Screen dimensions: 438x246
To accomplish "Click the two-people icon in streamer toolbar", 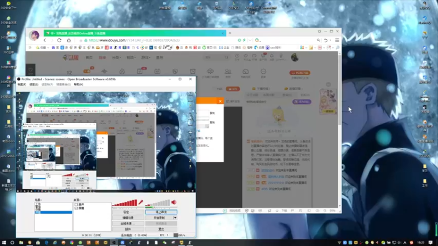I will (228, 72).
